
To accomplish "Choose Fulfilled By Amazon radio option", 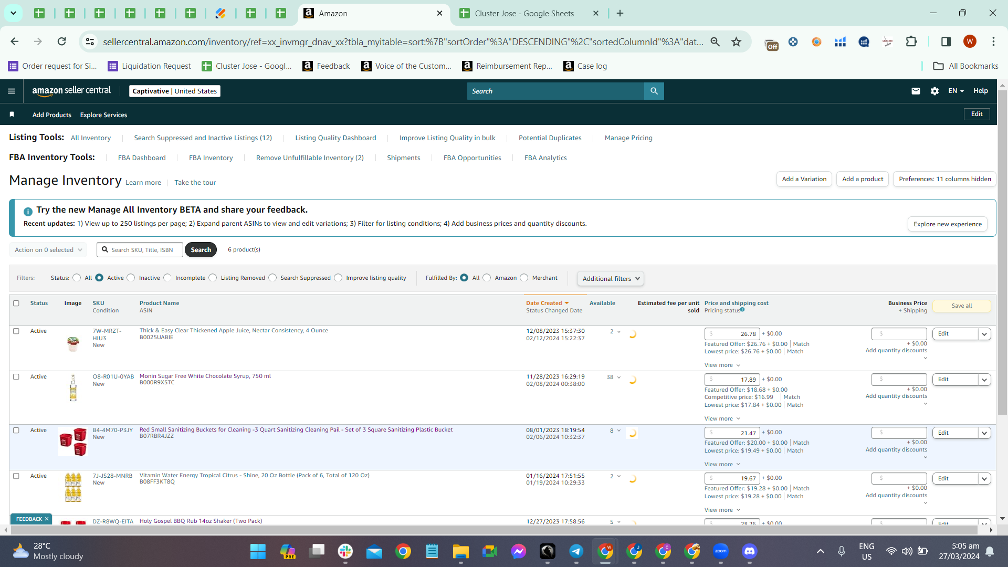I will [x=487, y=278].
